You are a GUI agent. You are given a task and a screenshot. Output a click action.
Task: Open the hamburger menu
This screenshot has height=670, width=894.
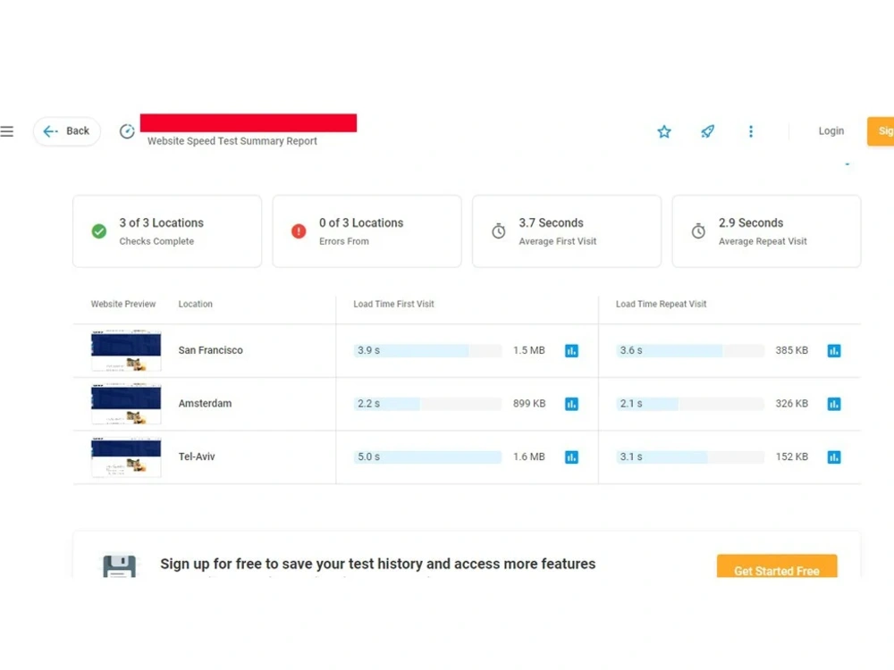pos(7,131)
